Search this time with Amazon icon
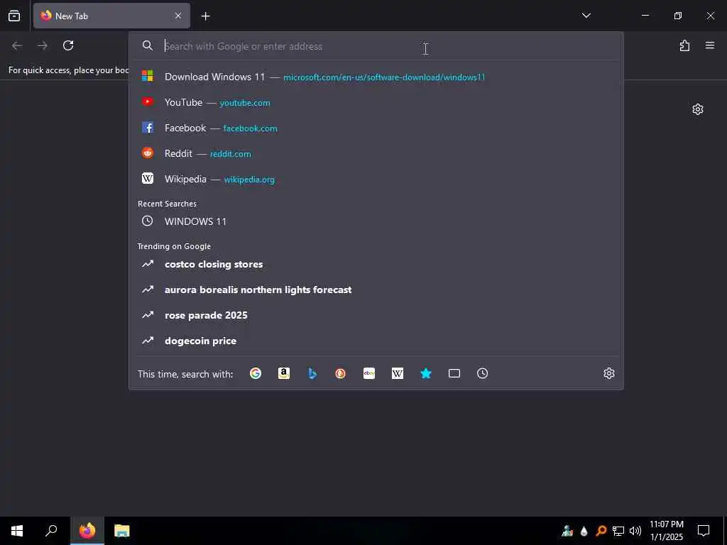 284,373
